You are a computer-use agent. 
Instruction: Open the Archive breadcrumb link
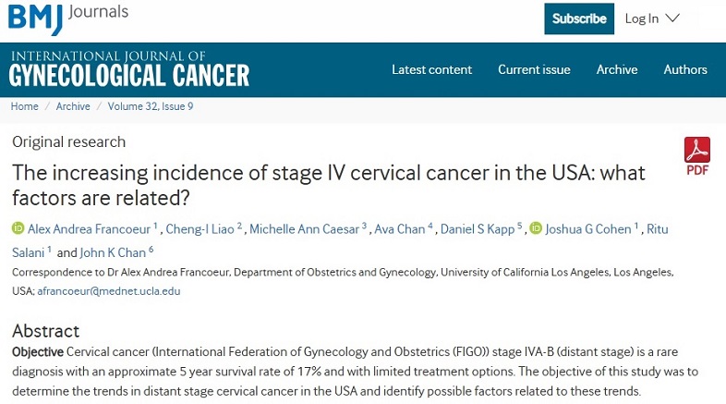tap(73, 106)
